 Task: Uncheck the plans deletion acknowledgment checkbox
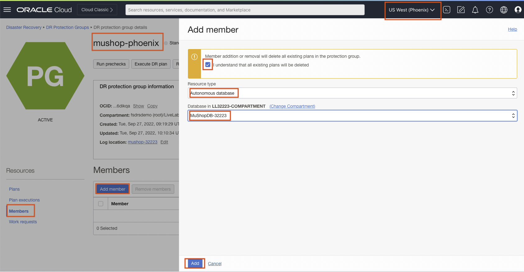point(208,65)
